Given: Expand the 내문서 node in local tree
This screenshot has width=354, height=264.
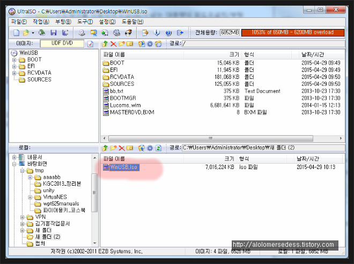Looking at the screenshot, I should pyautogui.click(x=14, y=157).
